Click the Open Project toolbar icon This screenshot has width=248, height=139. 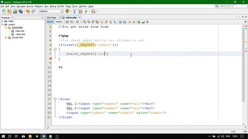tap(15, 11)
